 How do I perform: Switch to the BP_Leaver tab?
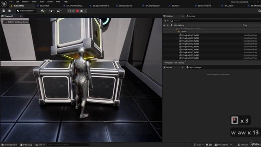click(x=229, y=6)
